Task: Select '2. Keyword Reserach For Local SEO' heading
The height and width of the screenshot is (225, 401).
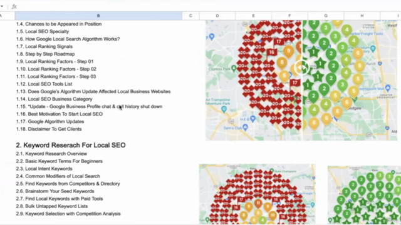Action: pyautogui.click(x=71, y=145)
